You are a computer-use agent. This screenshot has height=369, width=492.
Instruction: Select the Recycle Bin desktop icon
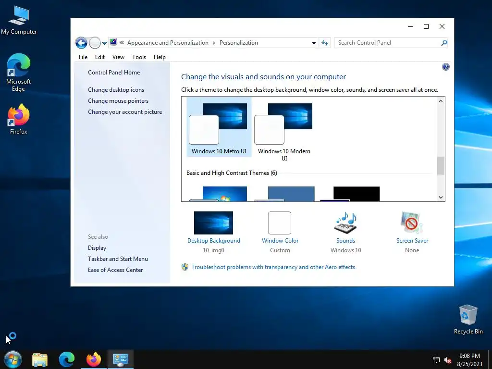tap(468, 320)
